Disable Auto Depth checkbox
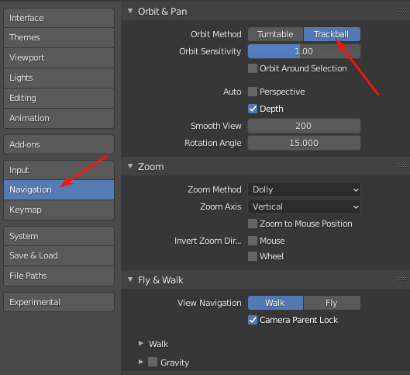410x375 pixels. (x=253, y=109)
